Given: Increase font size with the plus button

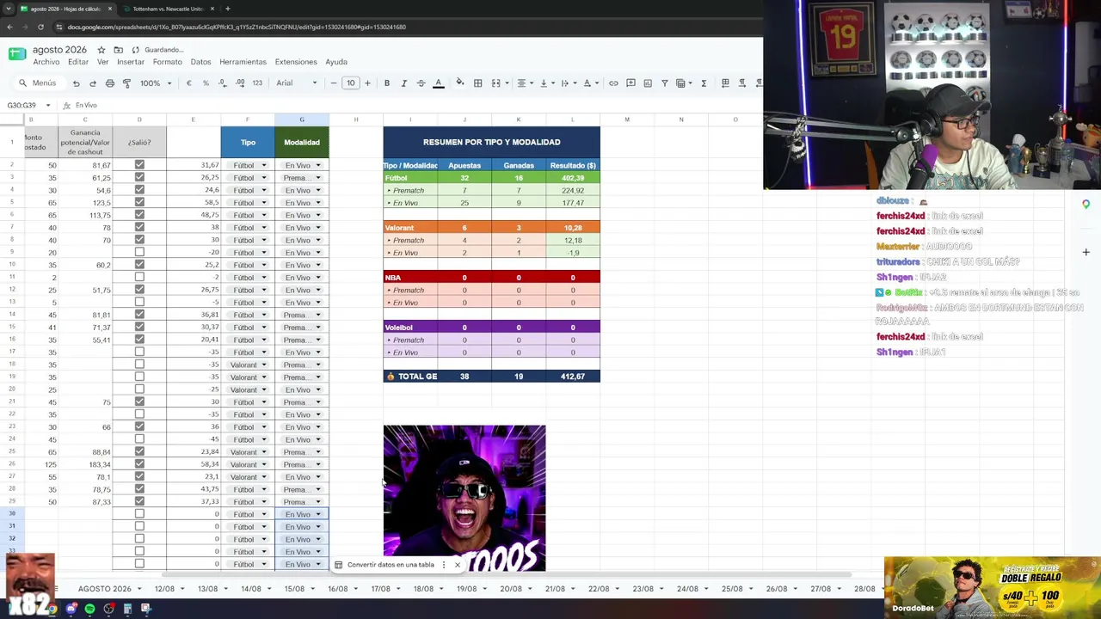Looking at the screenshot, I should coord(367,83).
